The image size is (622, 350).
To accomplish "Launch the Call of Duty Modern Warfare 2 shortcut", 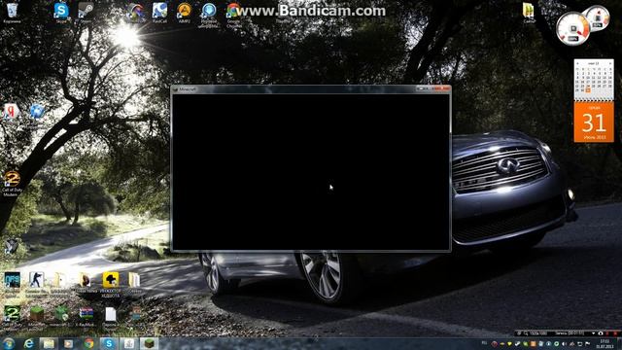I will click(12, 183).
